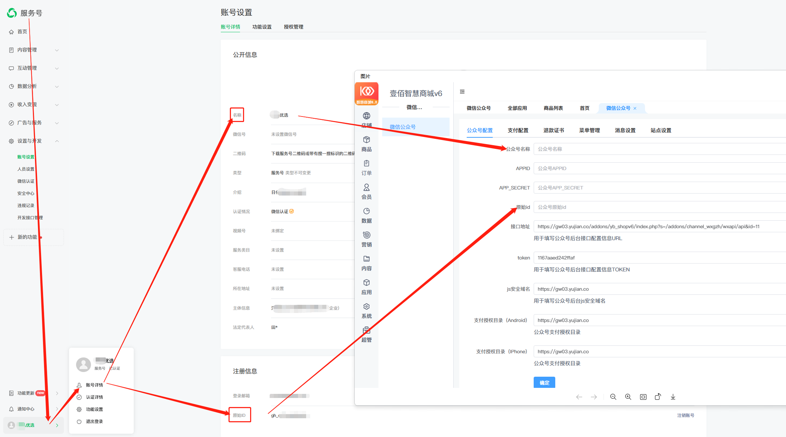The image size is (786, 437).
Task: Open 开发接口管理 in the sidebar
Action: [x=30, y=218]
